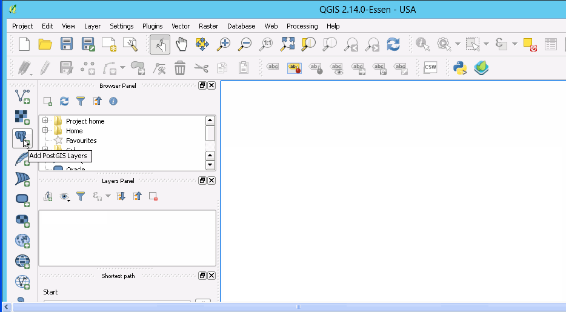Open Select by Expression dropdown arrow
566x312 pixels.
click(514, 44)
